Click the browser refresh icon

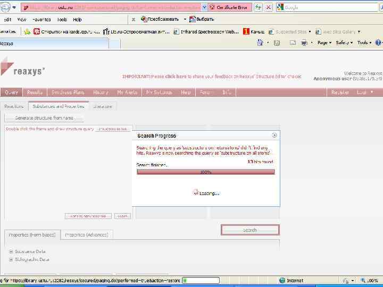point(258,7)
